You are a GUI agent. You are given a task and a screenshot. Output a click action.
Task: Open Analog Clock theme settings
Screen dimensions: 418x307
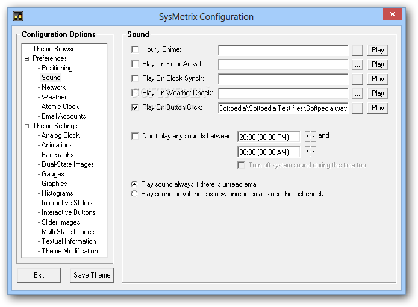point(60,135)
